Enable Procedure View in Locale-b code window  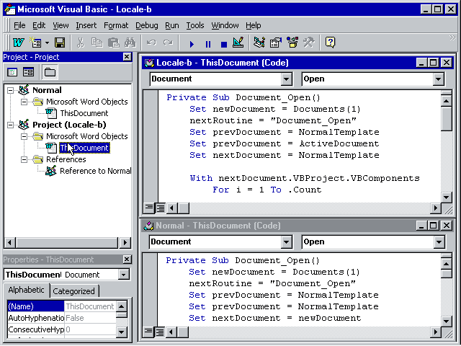point(149,208)
